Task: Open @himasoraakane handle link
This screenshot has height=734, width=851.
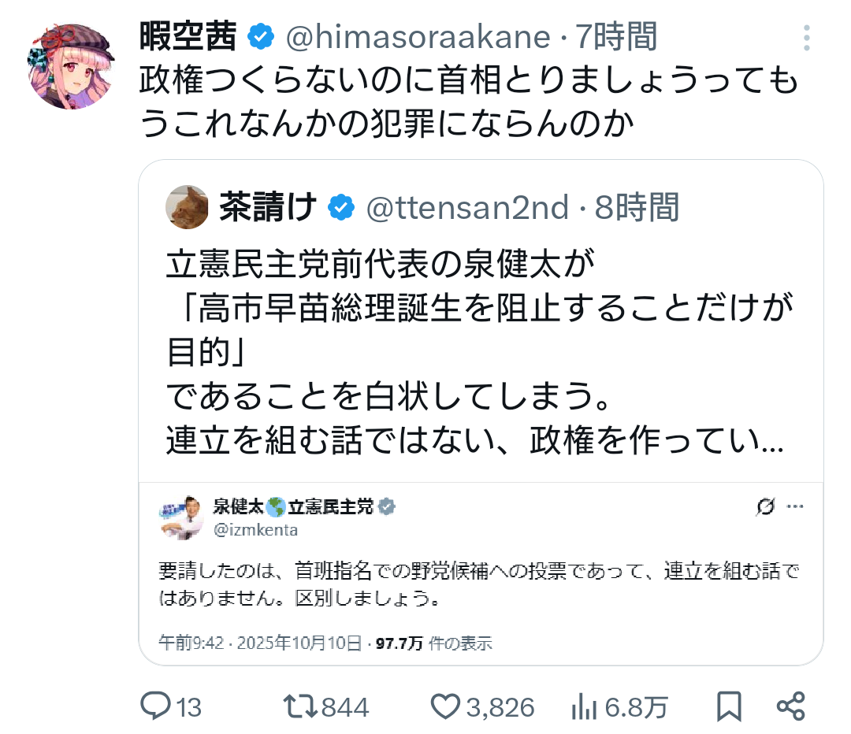Action: pyautogui.click(x=417, y=35)
